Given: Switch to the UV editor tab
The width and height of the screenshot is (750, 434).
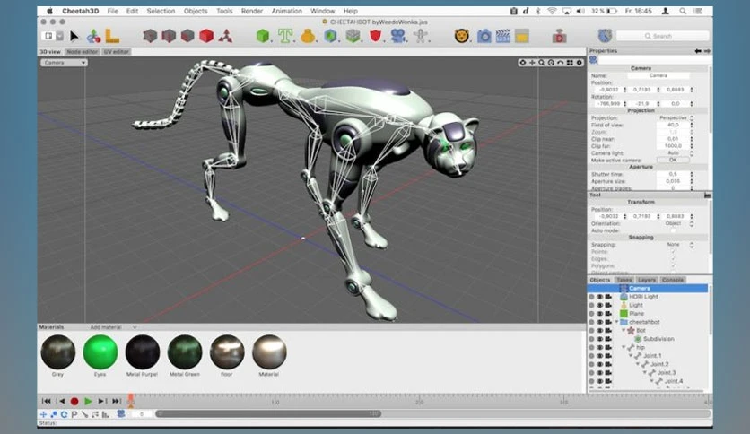Looking at the screenshot, I should click(x=117, y=52).
